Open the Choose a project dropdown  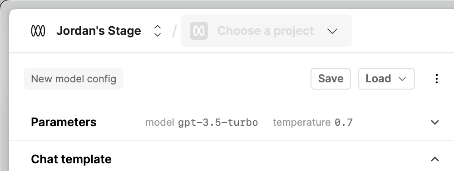[266, 31]
